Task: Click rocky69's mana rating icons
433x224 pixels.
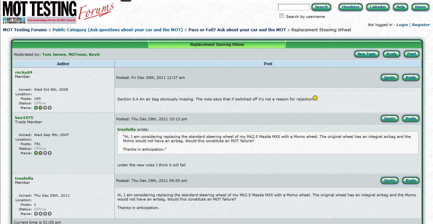Action: (43, 108)
